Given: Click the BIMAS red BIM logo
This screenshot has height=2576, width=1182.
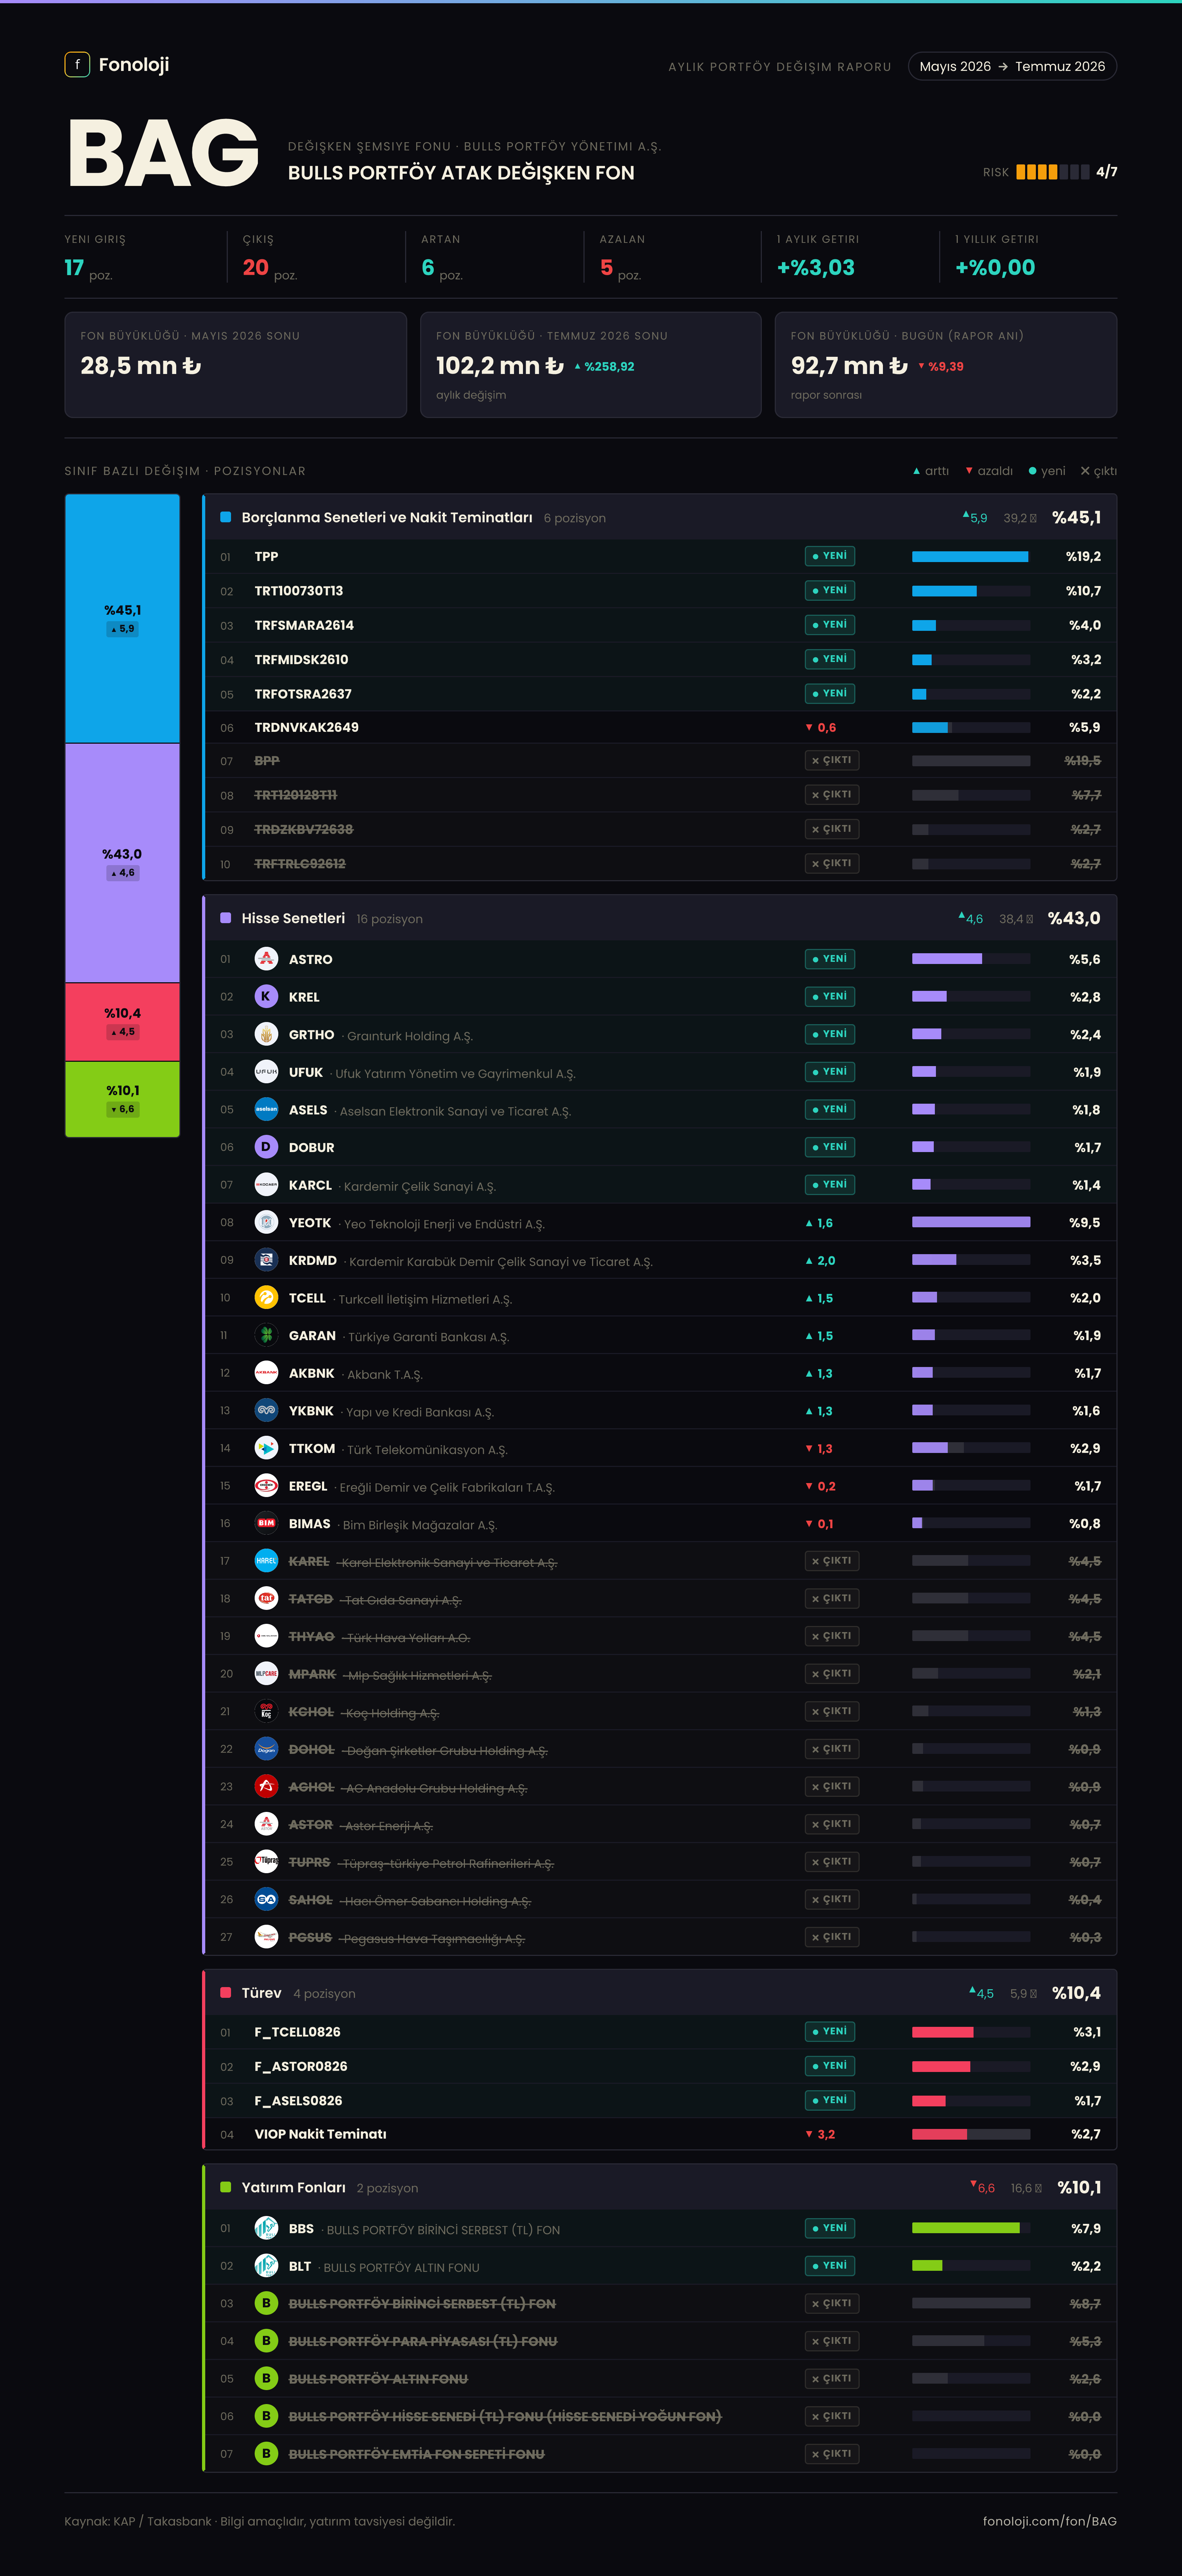Looking at the screenshot, I should pyautogui.click(x=266, y=1523).
